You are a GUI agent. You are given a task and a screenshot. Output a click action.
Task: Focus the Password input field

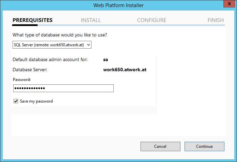63,88
